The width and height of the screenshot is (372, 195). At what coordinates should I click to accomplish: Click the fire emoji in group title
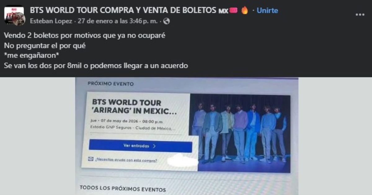[245, 11]
